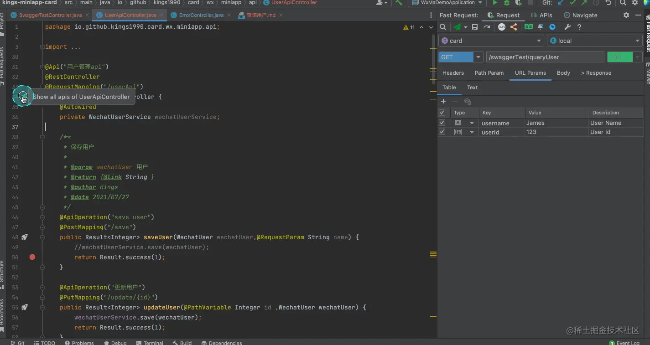
Task: Copy request as cURL icon
Action: pos(501,27)
